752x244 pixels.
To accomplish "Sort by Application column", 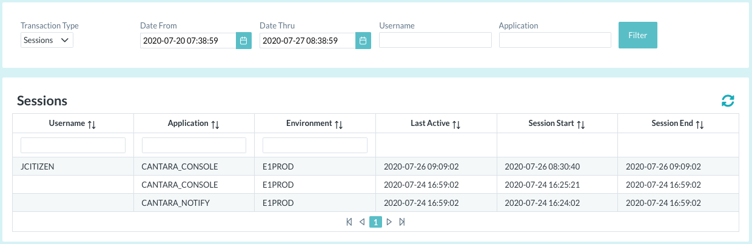I will pos(215,124).
